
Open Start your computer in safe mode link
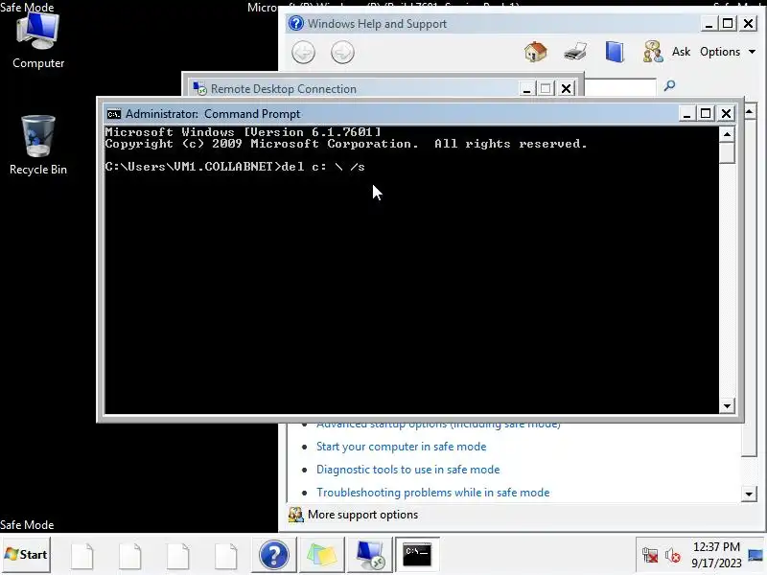point(401,447)
